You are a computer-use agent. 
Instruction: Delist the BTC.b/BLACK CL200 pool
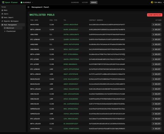[x=156, y=119]
